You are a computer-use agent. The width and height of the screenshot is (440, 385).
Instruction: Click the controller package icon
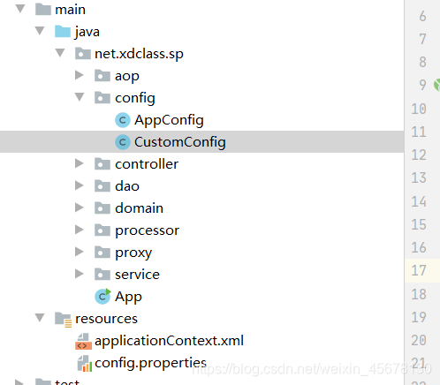click(102, 163)
